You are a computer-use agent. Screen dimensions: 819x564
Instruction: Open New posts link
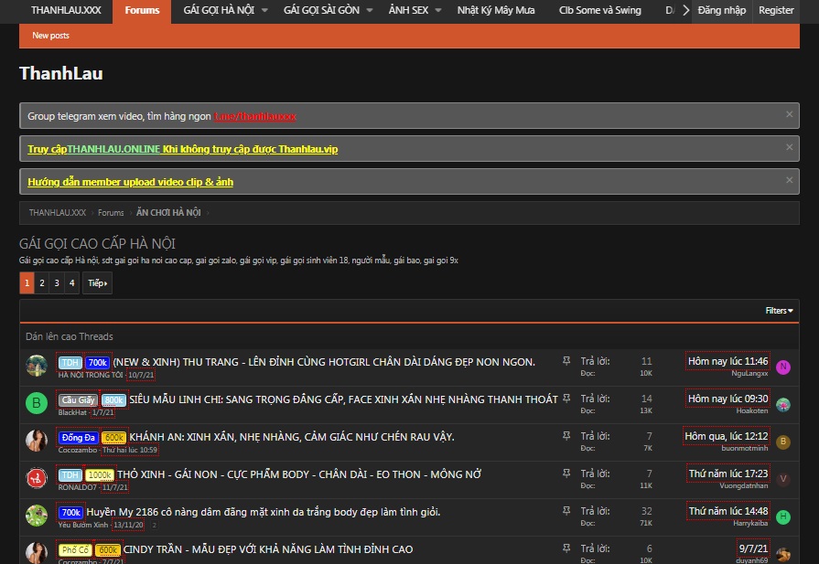coord(50,36)
